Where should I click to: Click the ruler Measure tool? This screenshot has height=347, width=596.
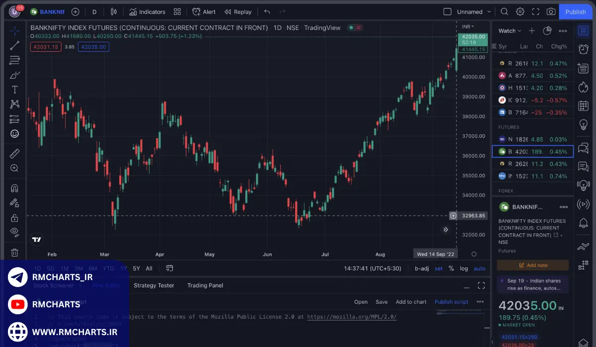[14, 154]
